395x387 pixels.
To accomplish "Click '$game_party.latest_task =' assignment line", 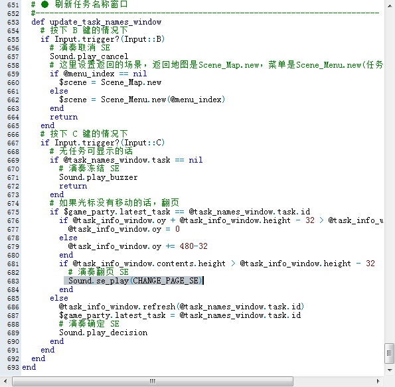I will (180, 315).
